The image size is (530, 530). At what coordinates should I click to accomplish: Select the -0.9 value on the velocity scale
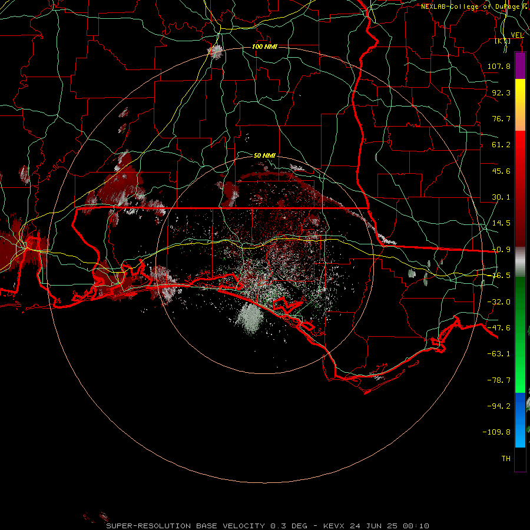tap(501, 250)
